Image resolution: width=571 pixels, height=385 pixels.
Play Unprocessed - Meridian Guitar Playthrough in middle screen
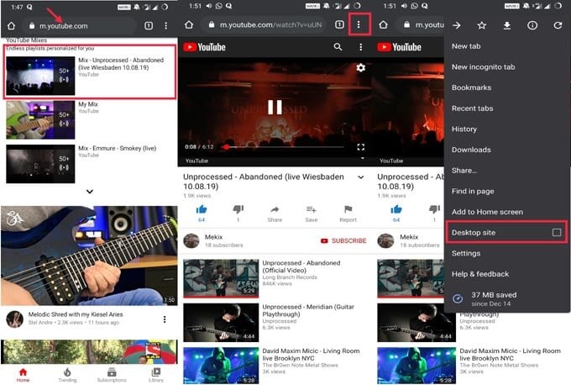273,322
